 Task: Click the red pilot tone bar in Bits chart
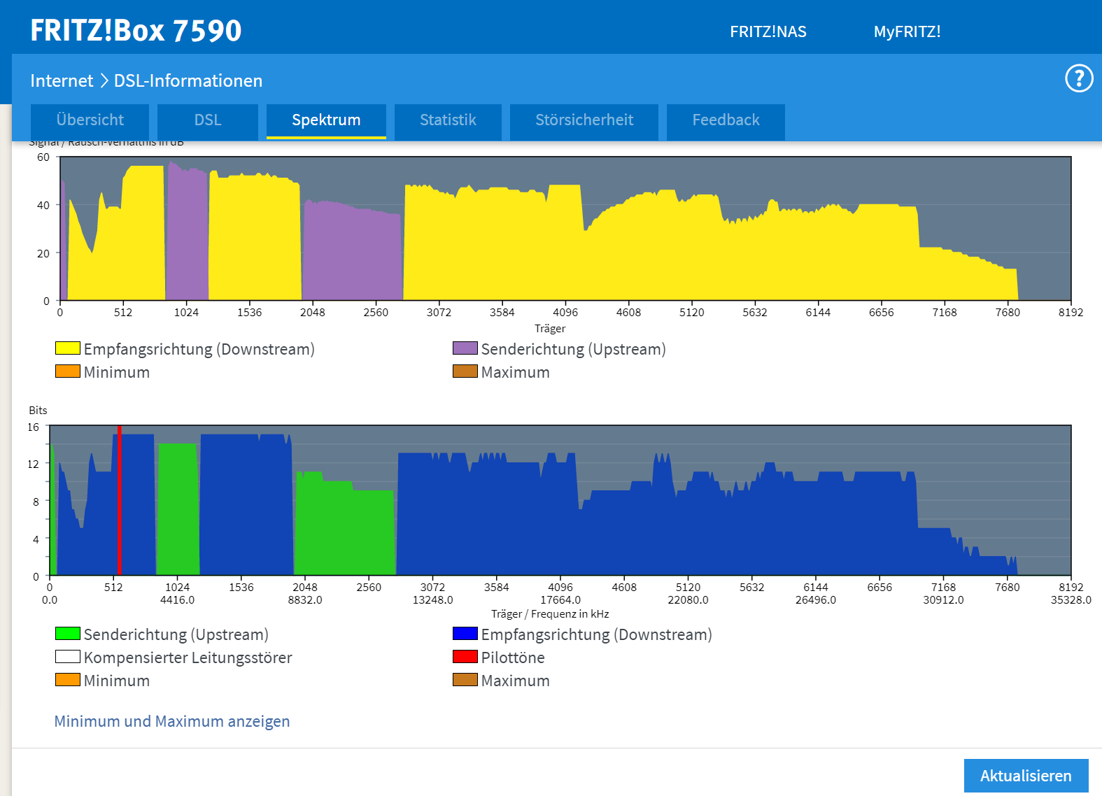[120, 500]
